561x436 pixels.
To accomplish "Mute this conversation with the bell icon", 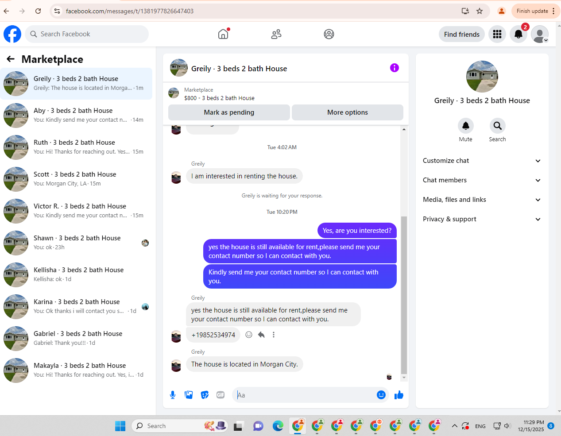I will [466, 126].
